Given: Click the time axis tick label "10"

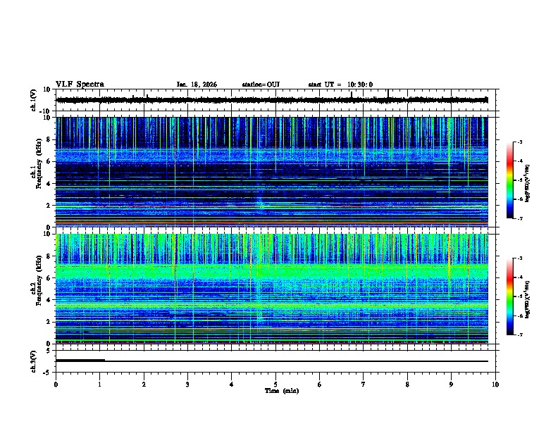Looking at the screenshot, I should click(x=495, y=385).
